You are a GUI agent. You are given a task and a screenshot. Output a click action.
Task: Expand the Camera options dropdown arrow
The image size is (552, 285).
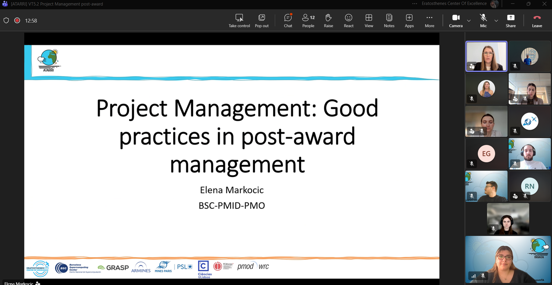point(469,21)
